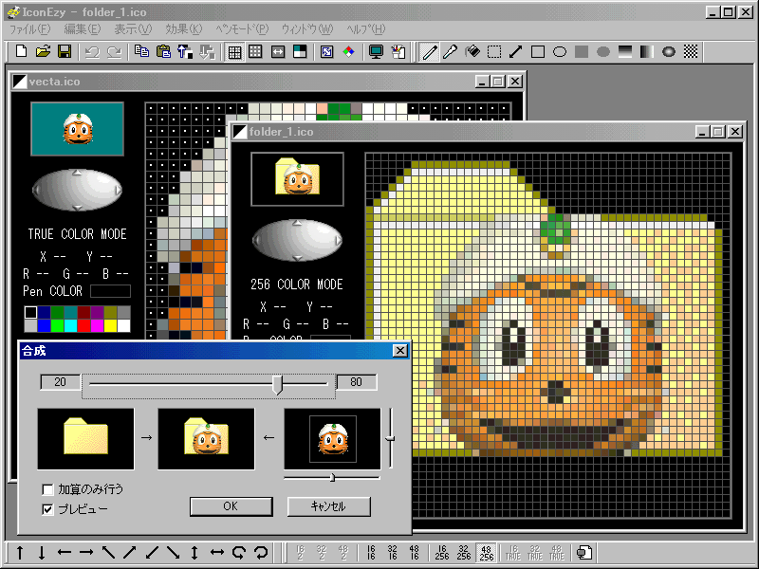Switch to 16x16 256-color format
759x569 pixels.
pos(442,553)
